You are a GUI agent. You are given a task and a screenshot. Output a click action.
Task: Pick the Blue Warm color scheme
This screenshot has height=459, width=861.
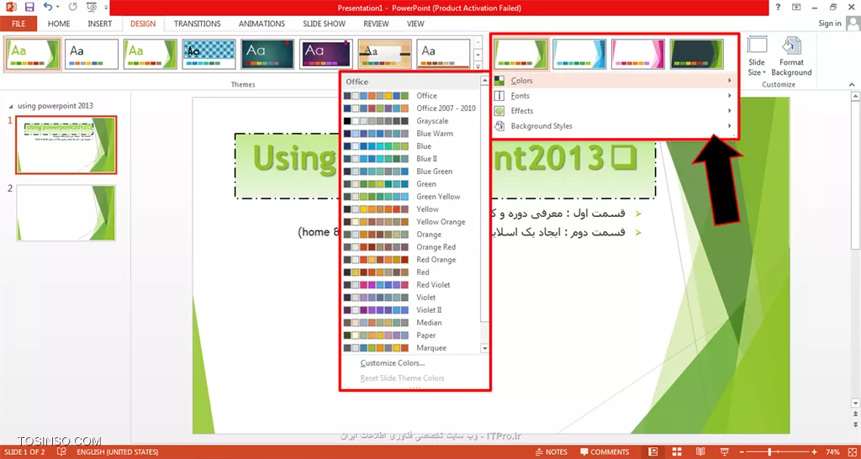point(410,134)
